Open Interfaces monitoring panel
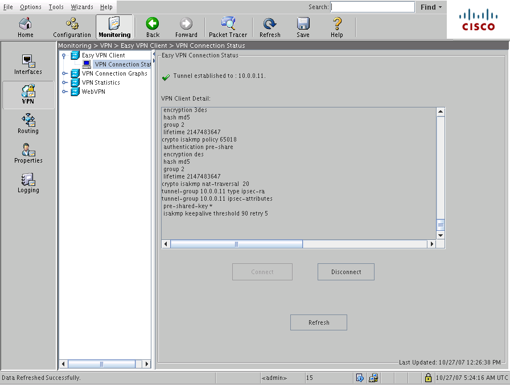 pos(28,65)
